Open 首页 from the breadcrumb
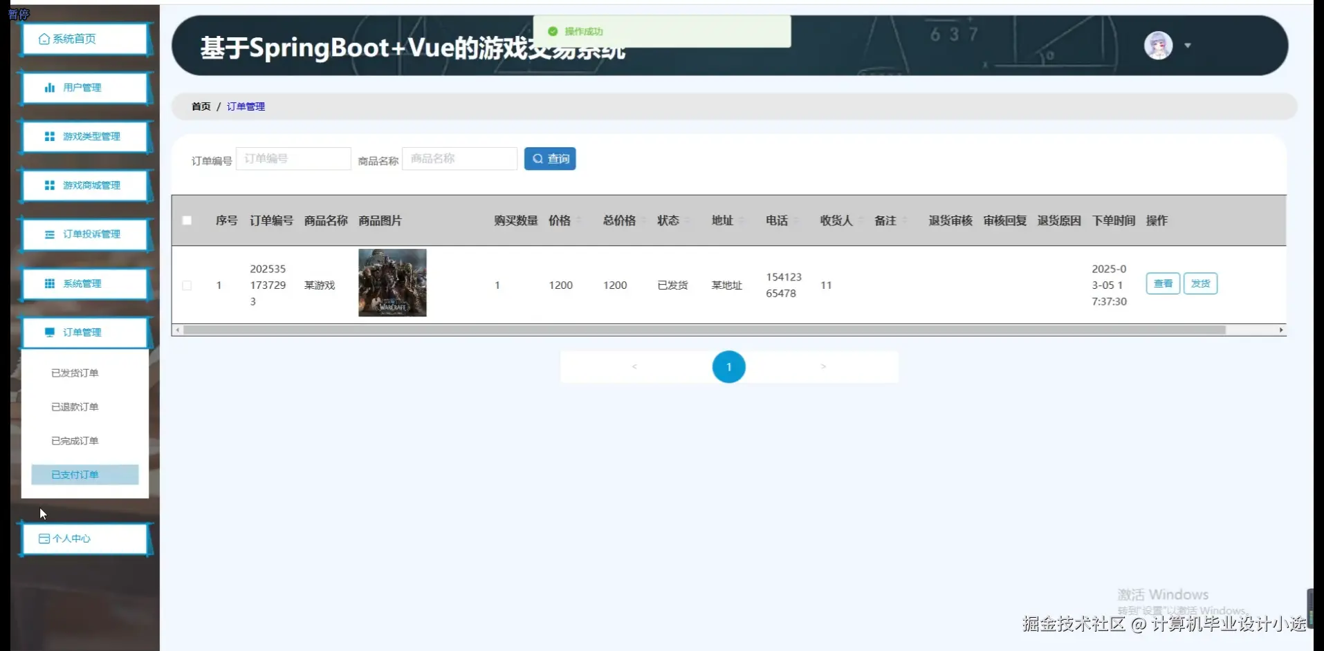1324x651 pixels. (201, 106)
